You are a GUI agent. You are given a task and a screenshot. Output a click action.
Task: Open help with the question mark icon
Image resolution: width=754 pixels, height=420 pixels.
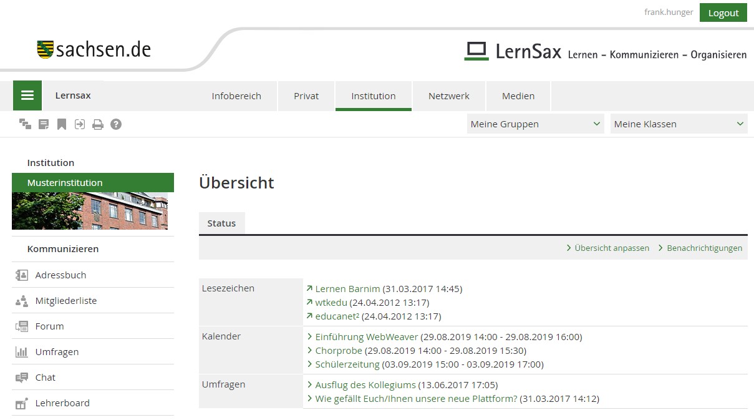tap(116, 124)
